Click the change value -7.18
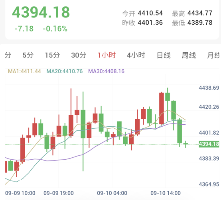The height and width of the screenshot is (200, 221). 24,29
